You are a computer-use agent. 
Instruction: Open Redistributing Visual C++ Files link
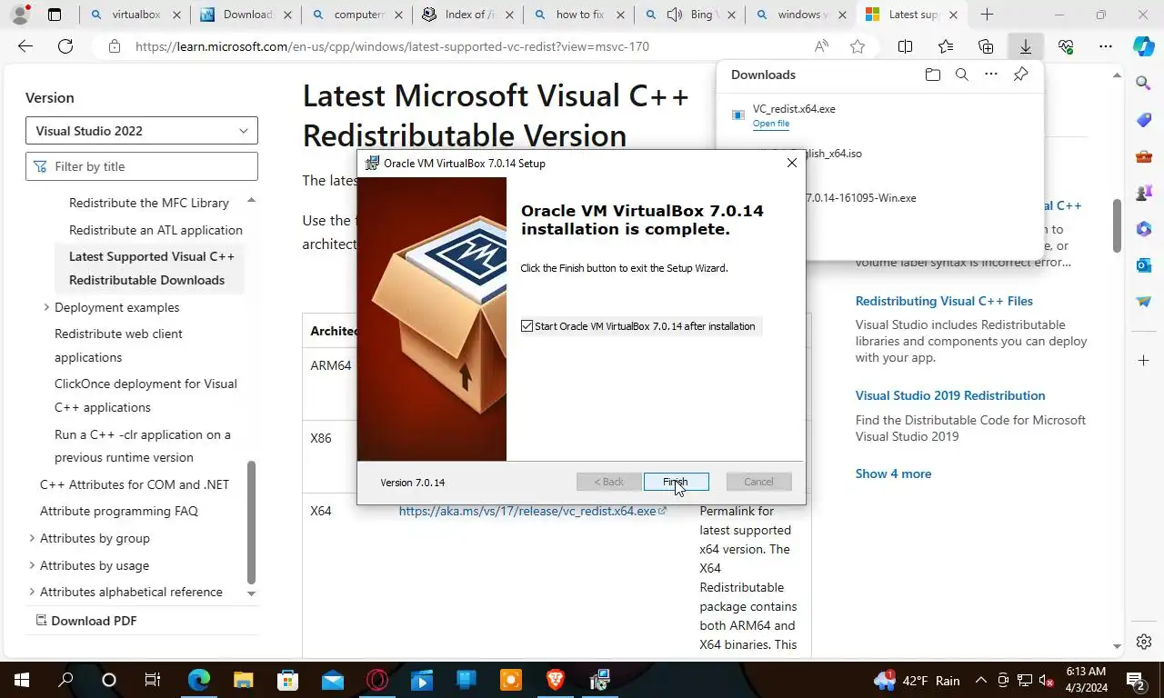coord(944,301)
